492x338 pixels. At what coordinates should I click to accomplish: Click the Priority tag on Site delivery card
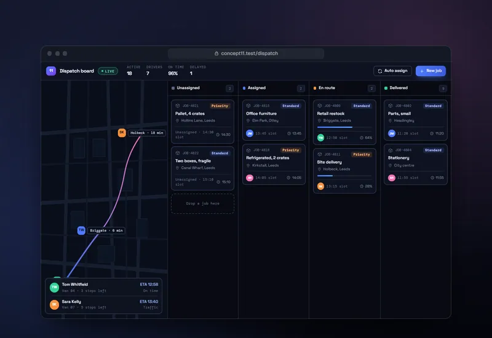click(362, 155)
